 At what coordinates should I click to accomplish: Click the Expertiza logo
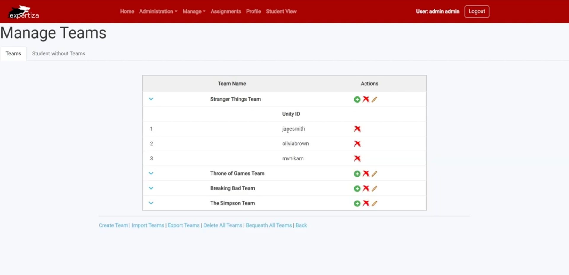coord(24,12)
